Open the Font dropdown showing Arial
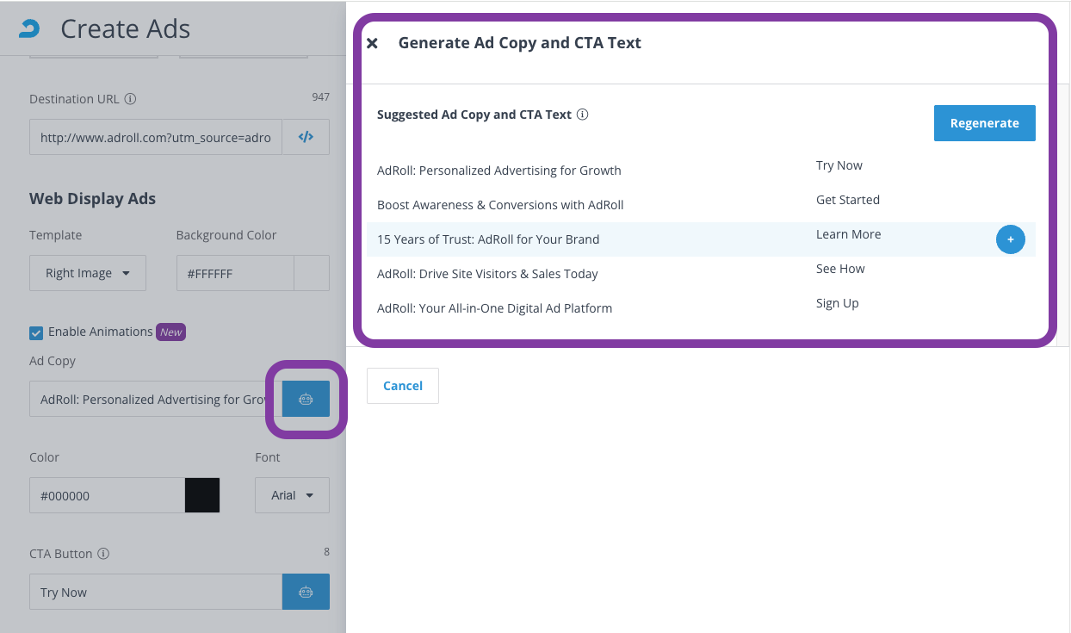Viewport: 1071px width, 633px height. coord(292,495)
